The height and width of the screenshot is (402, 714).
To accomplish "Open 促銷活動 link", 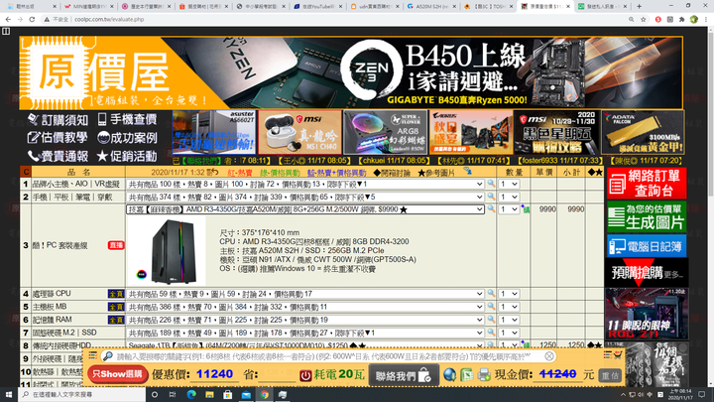I will point(128,157).
